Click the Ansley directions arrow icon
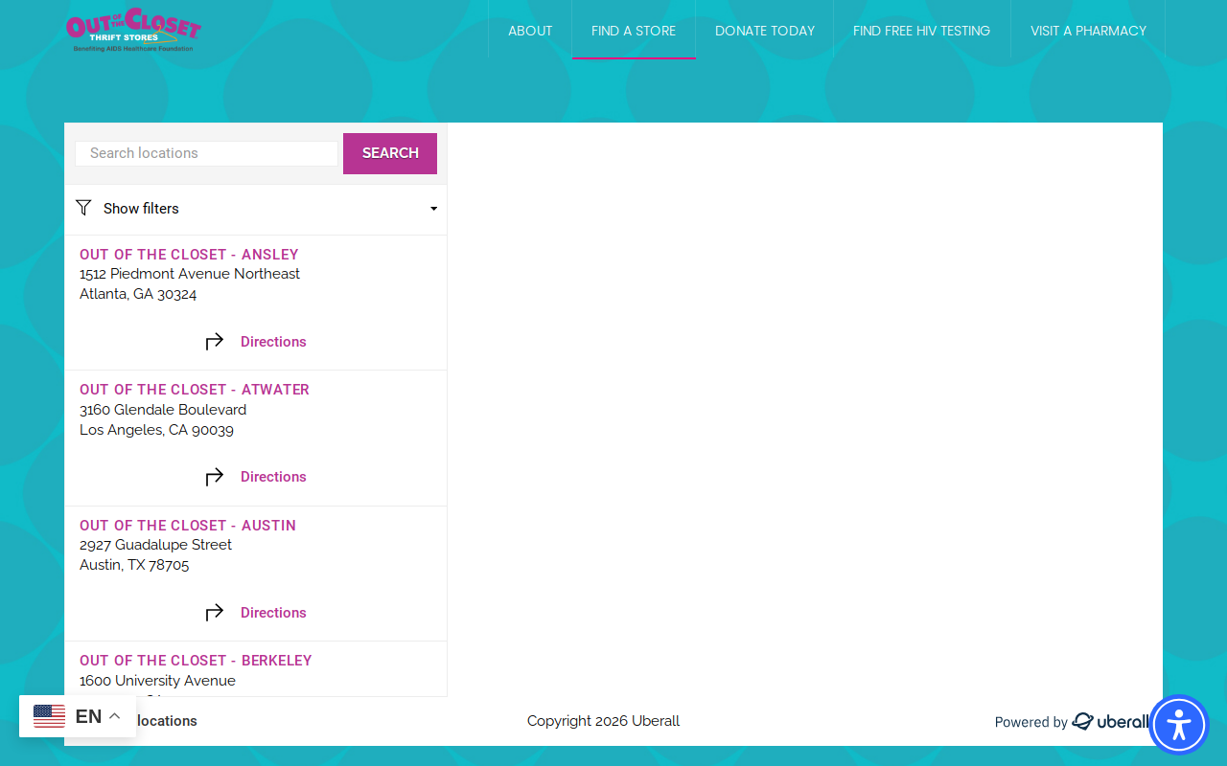Screen dimensions: 1227x766 pos(215,341)
